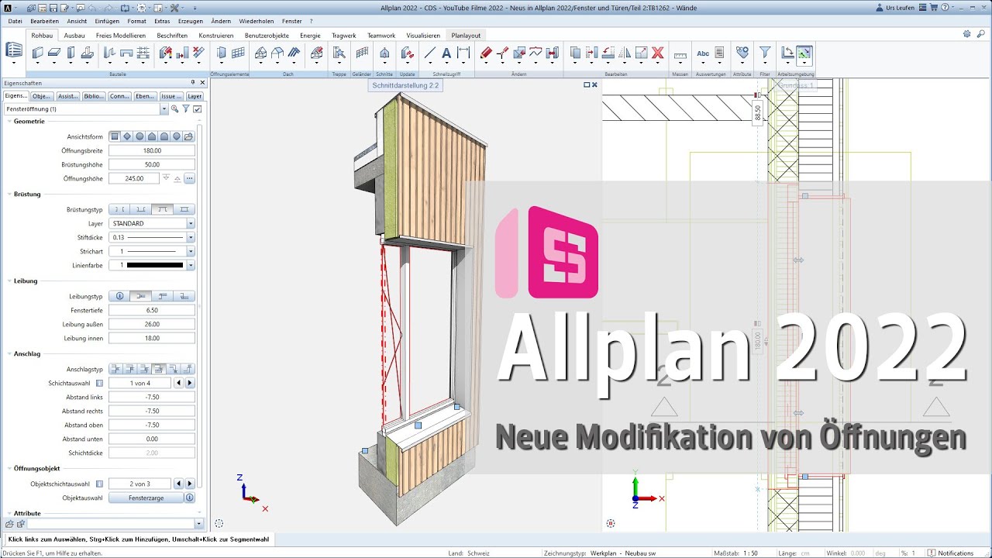This screenshot has width=992, height=558.
Task: Open the Einfügen menu
Action: click(x=107, y=21)
